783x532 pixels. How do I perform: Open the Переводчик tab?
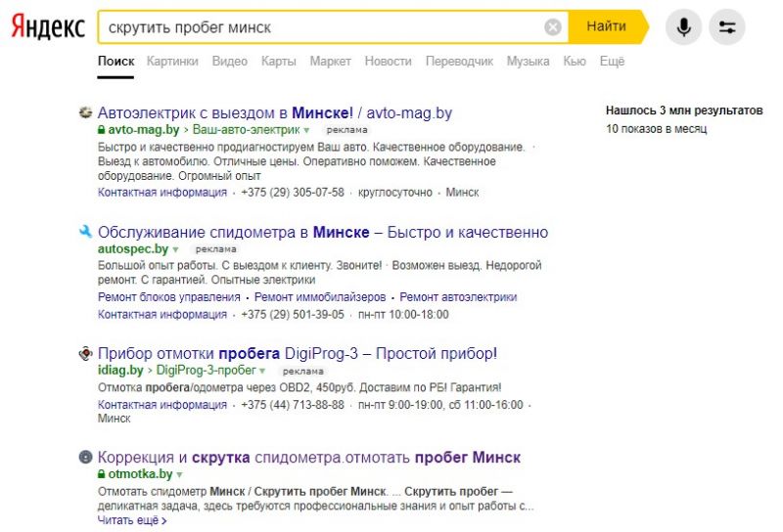point(459,62)
